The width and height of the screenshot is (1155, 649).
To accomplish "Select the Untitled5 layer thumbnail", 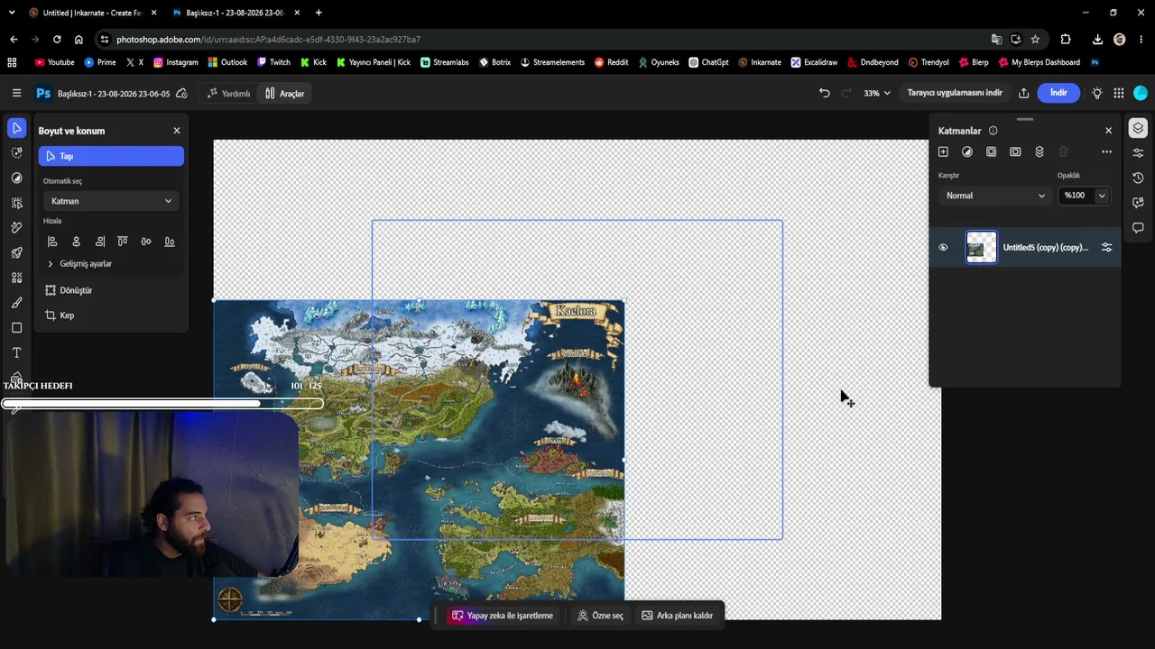I will pos(982,247).
